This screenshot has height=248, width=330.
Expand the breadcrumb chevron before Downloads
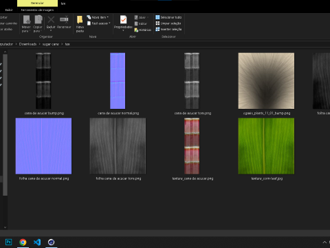16,44
